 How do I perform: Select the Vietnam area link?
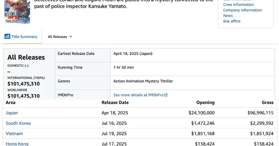point(14,133)
